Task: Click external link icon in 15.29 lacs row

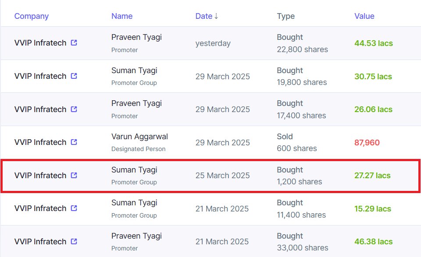Action: pos(74,208)
